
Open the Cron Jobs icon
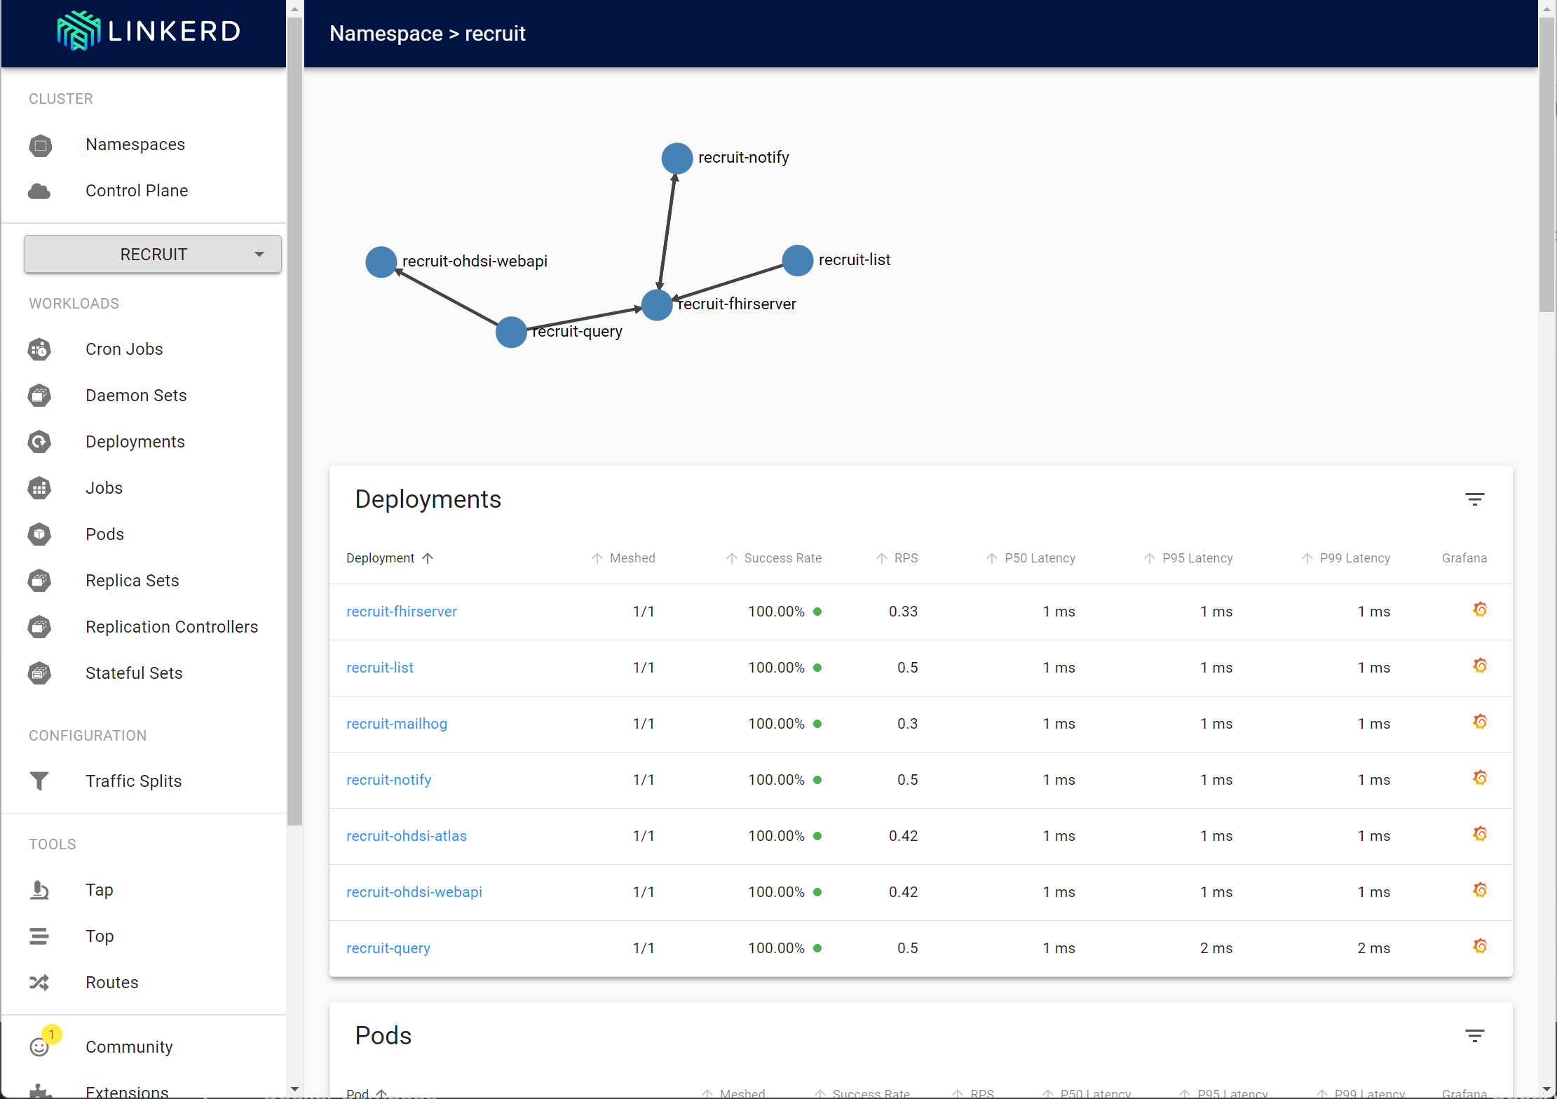pyautogui.click(x=39, y=349)
